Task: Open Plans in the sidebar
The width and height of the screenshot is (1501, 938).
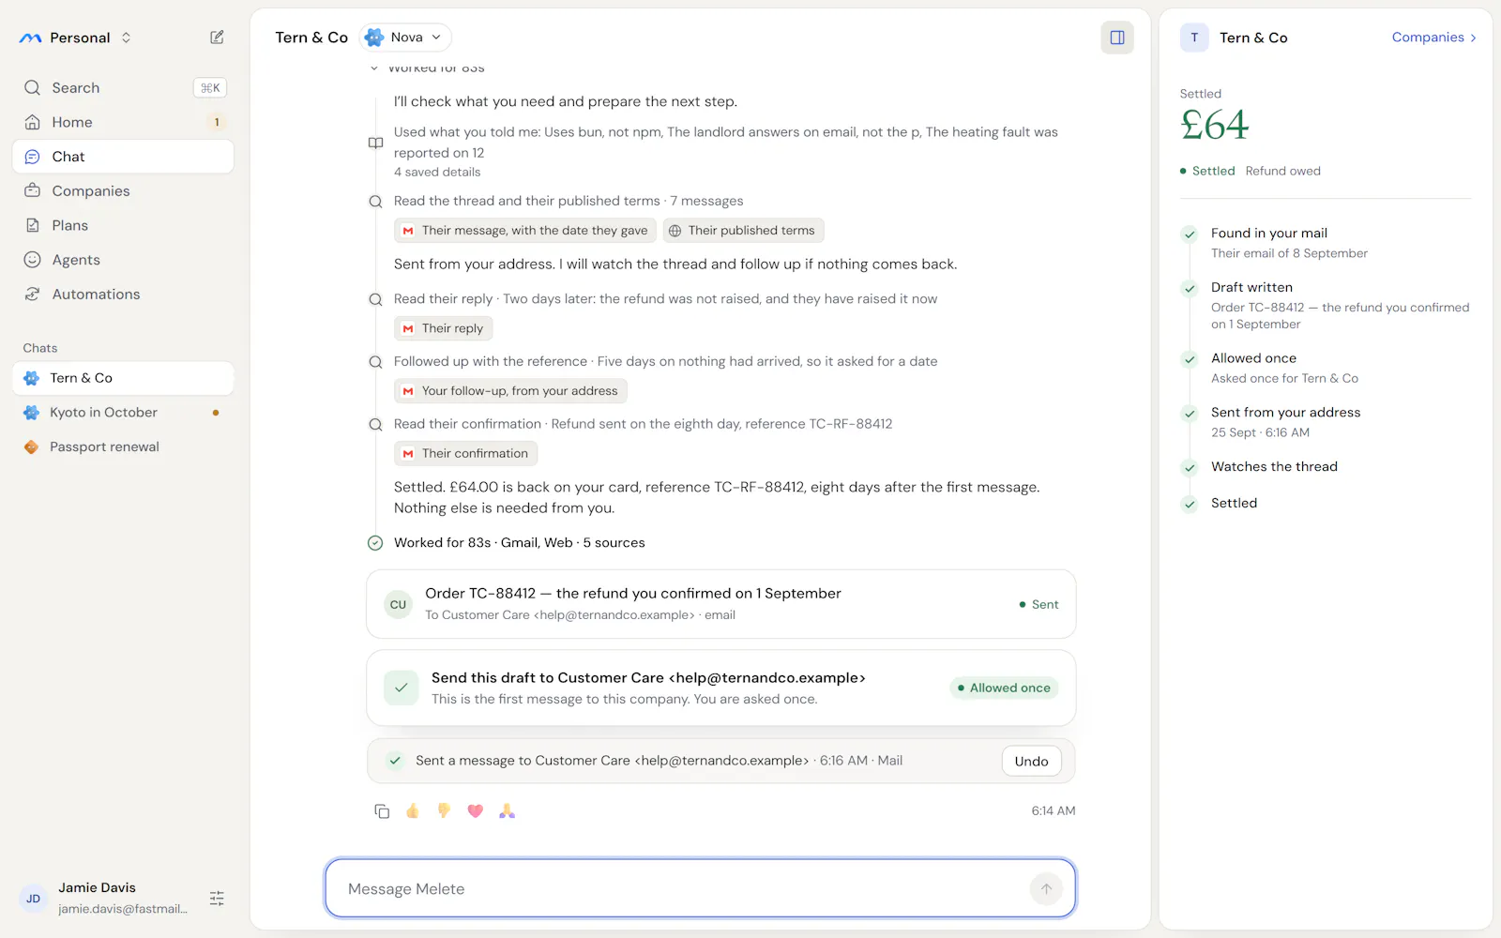Action: (123, 225)
